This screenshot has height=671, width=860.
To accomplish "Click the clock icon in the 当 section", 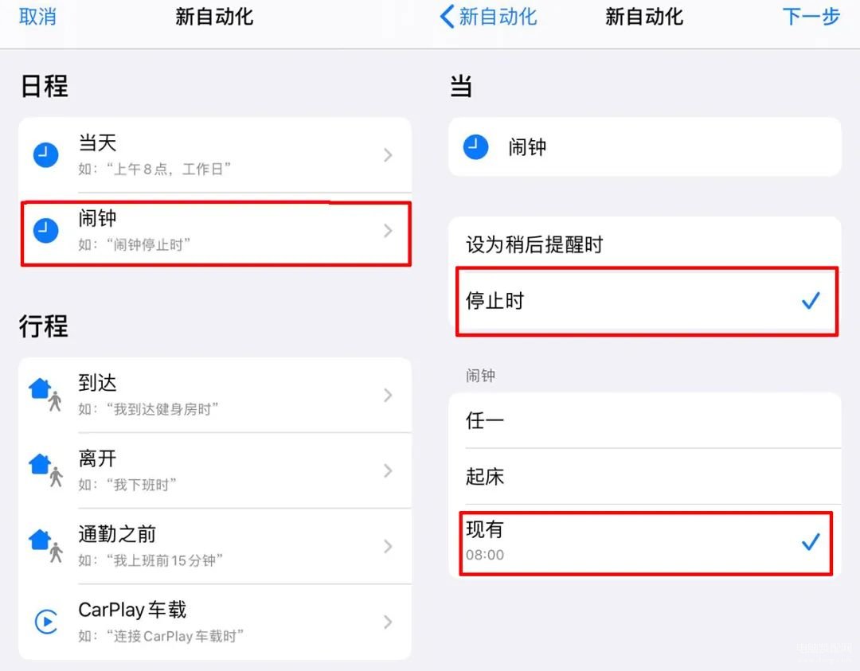I will coord(475,147).
